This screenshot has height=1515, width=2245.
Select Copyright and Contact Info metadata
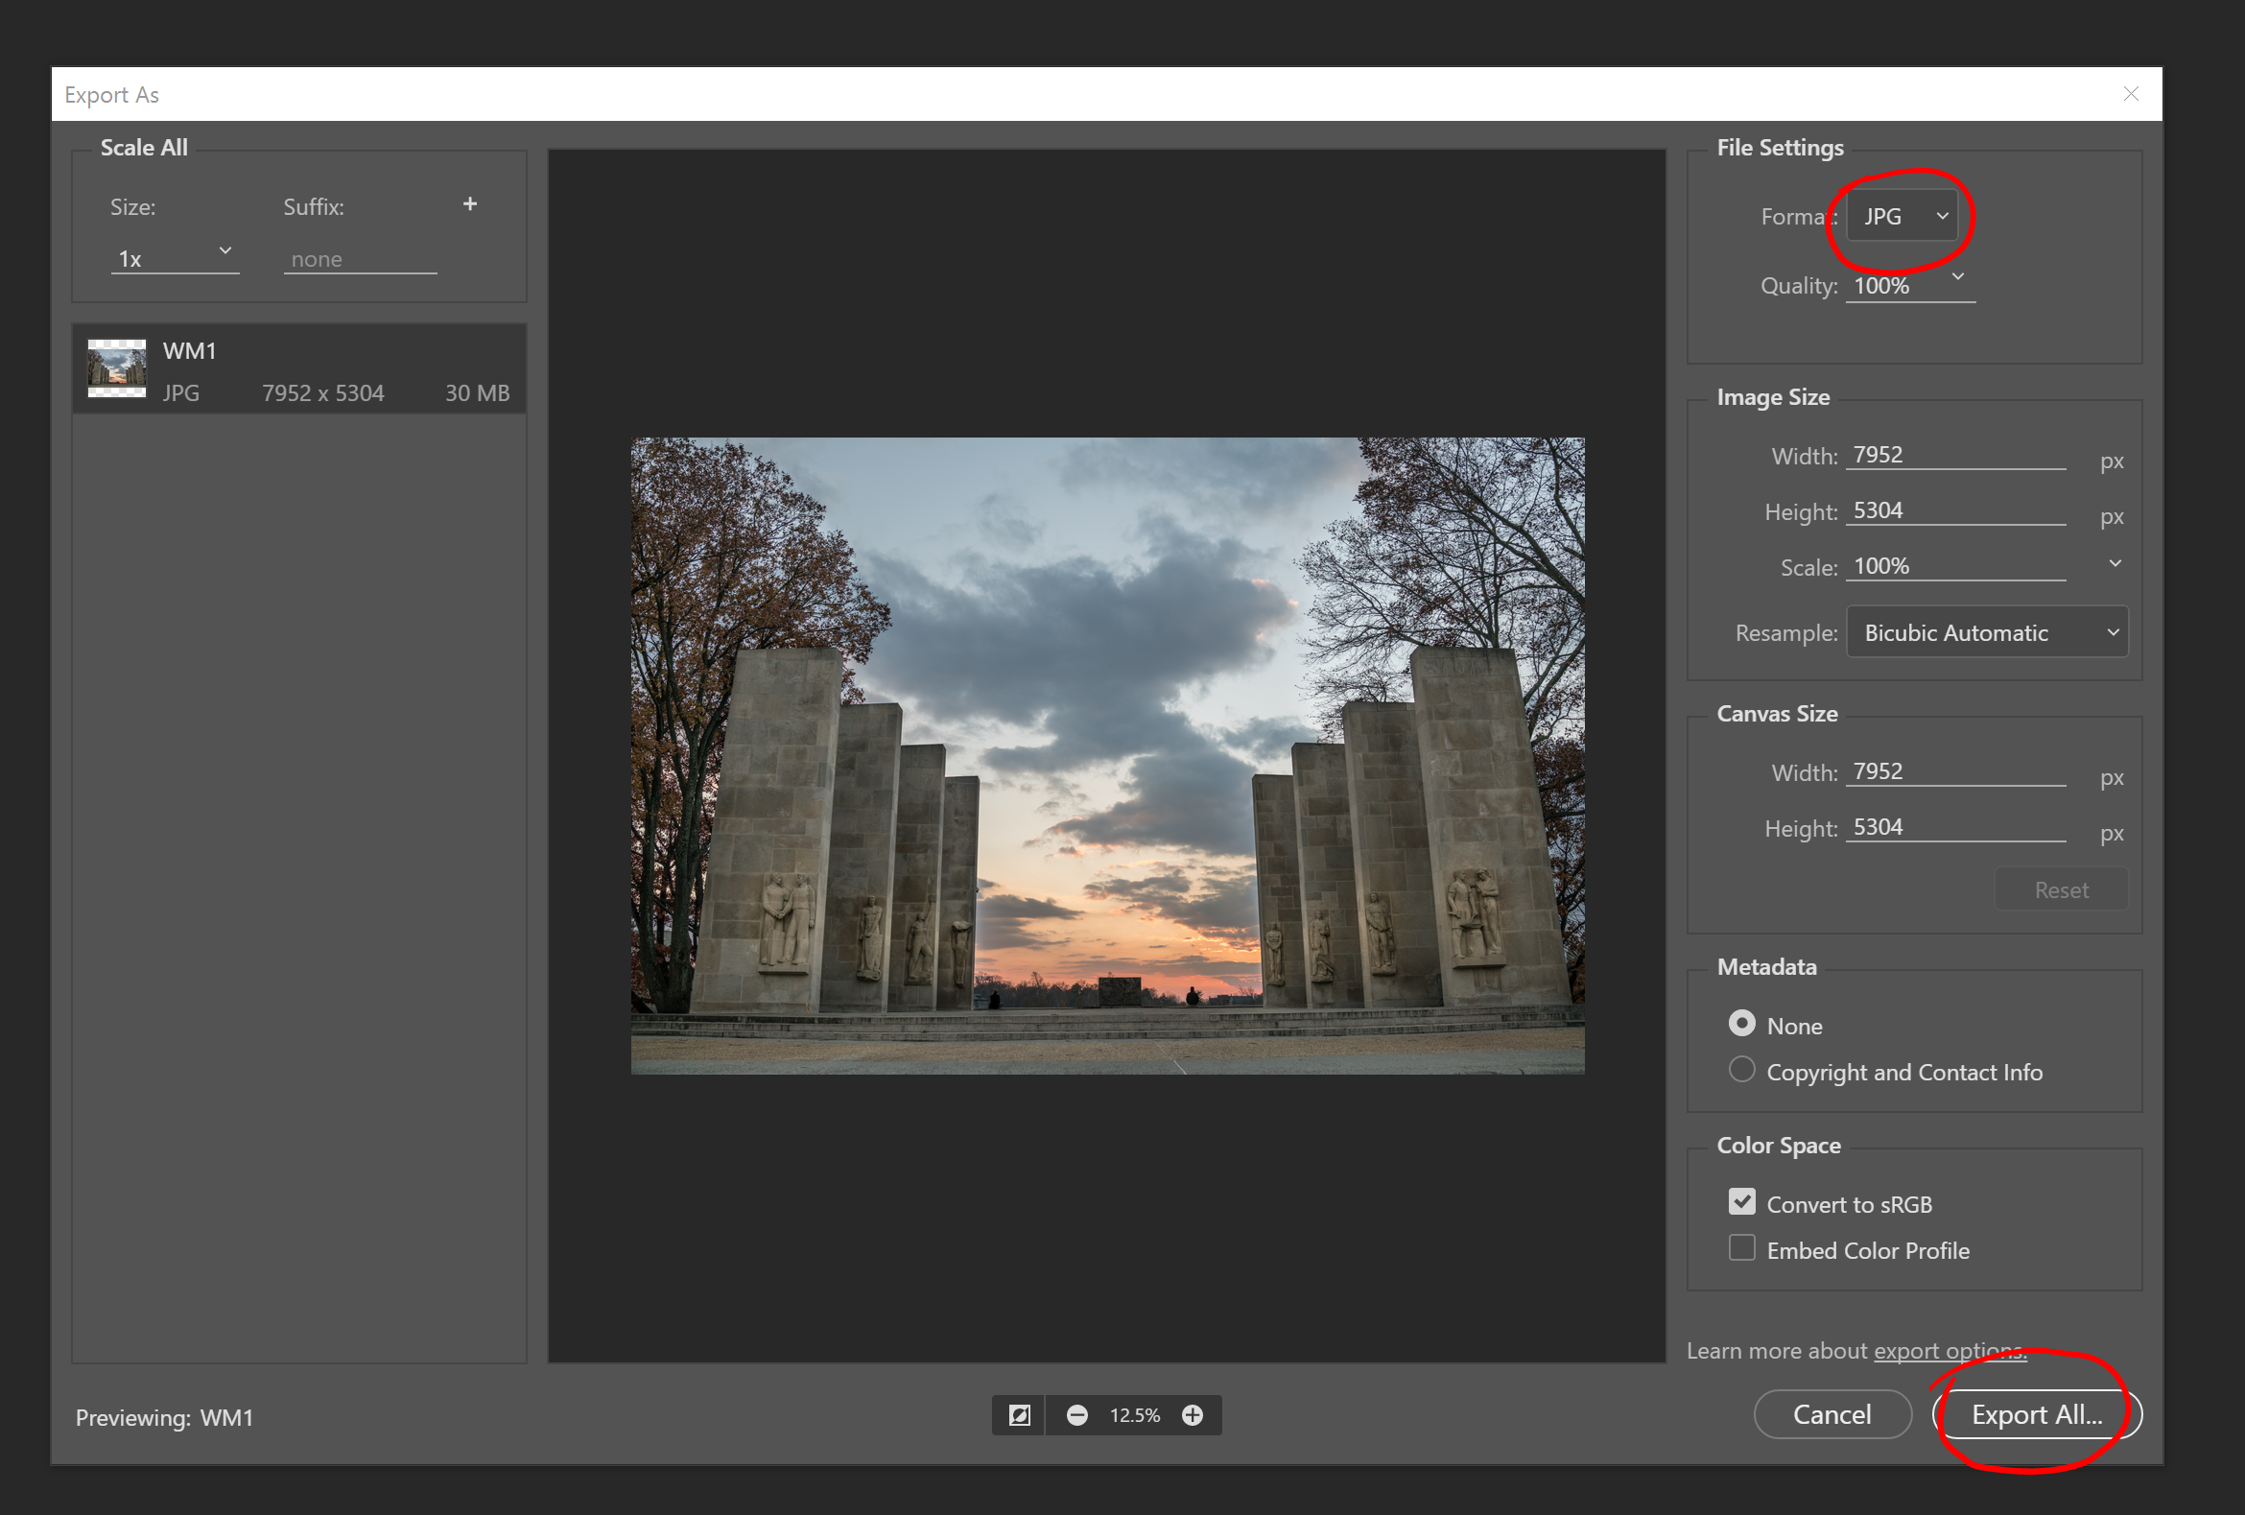(x=1740, y=1069)
